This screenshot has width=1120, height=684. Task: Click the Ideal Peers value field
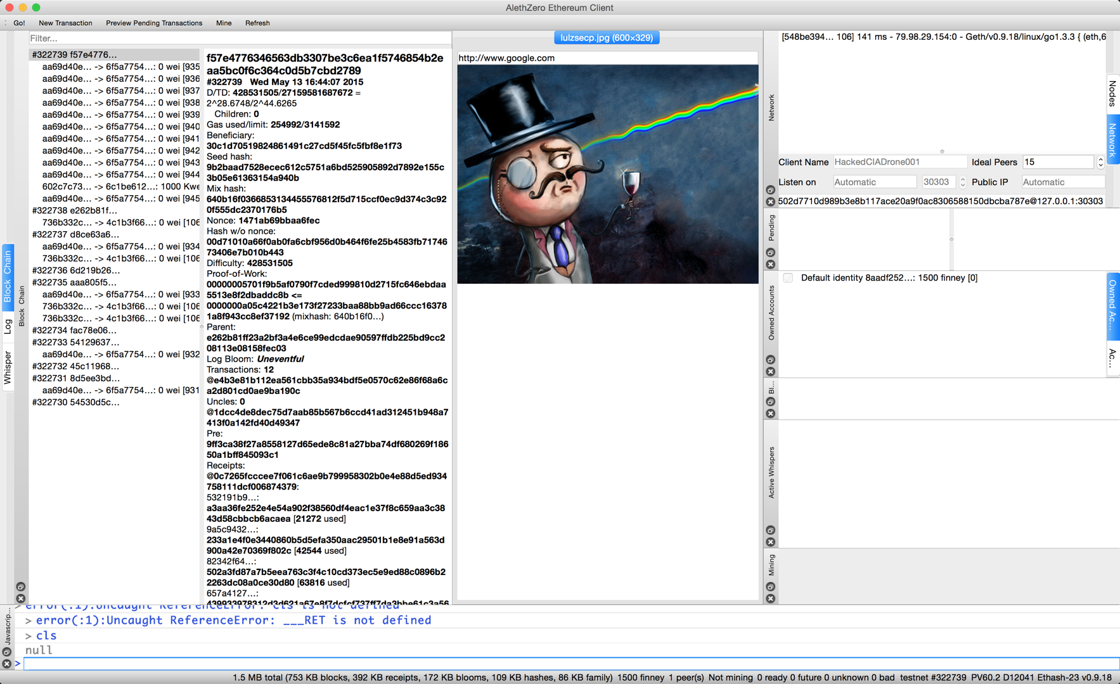pos(1059,162)
